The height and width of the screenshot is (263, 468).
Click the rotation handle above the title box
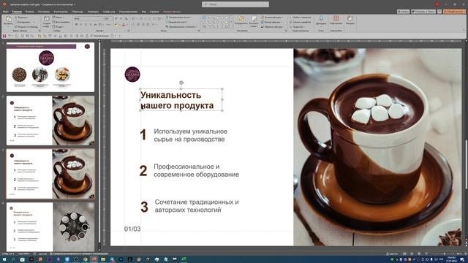(x=181, y=83)
